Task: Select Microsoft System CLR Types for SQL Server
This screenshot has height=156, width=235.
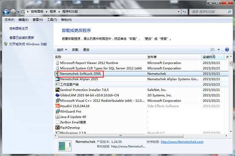Action: coord(141,68)
